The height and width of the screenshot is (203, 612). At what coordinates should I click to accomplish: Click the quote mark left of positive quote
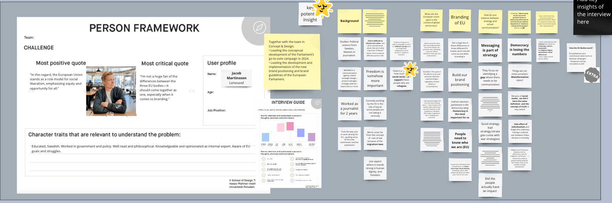tap(32, 91)
